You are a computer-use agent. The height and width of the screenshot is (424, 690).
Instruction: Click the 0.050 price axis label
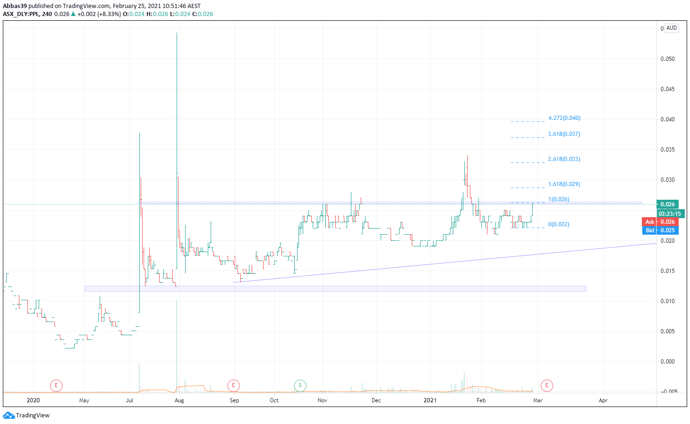(x=667, y=59)
